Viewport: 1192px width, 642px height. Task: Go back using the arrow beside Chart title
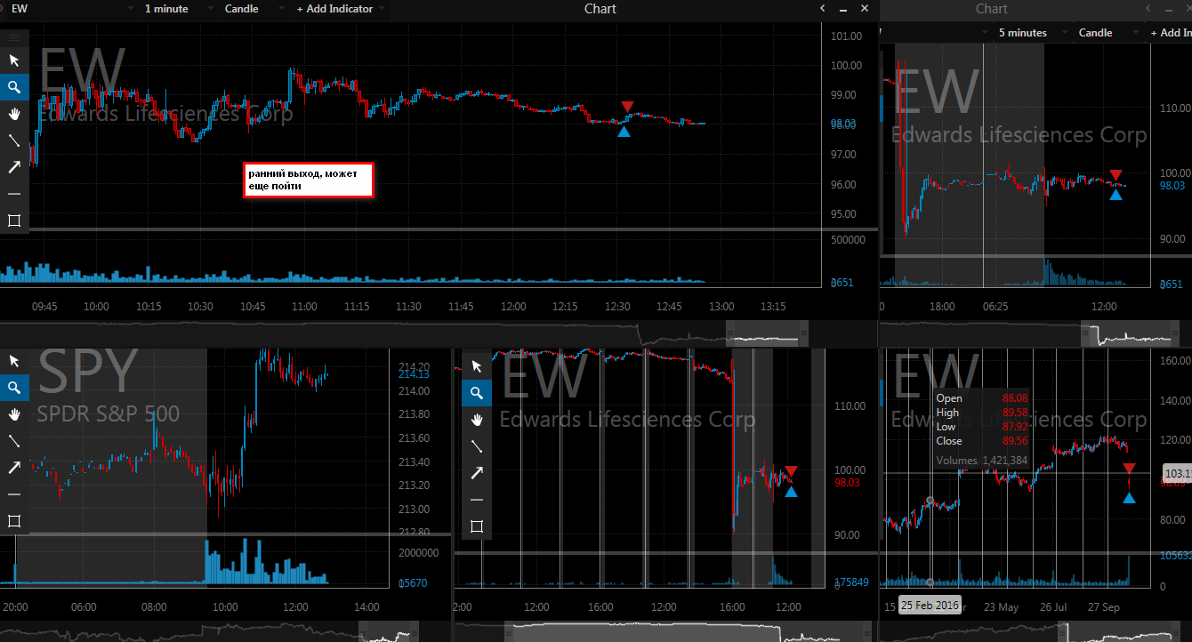click(824, 8)
